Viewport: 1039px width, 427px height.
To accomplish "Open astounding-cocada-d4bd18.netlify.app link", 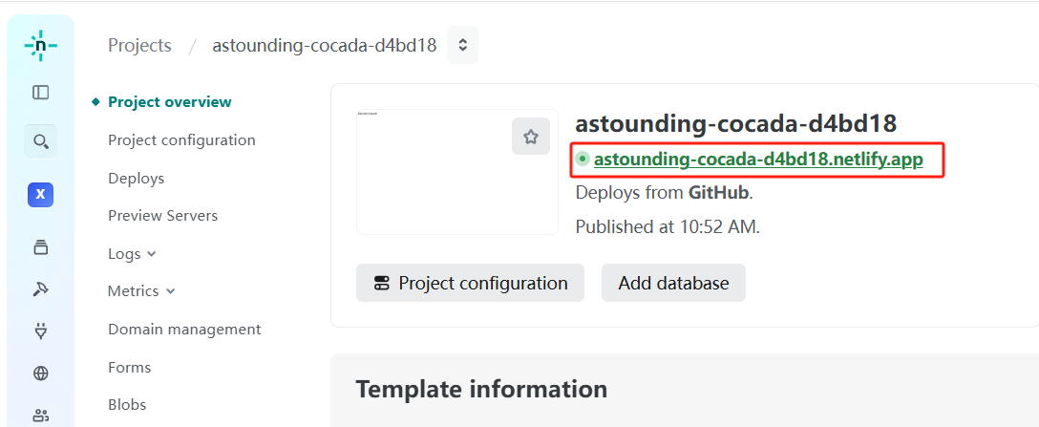I will tap(758, 160).
